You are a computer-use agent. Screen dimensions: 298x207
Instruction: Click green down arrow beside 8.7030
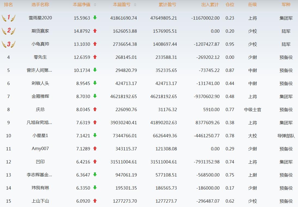pyautogui.click(x=95, y=96)
